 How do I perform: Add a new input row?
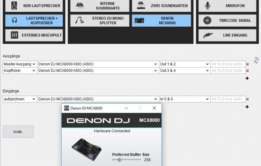click(x=247, y=107)
